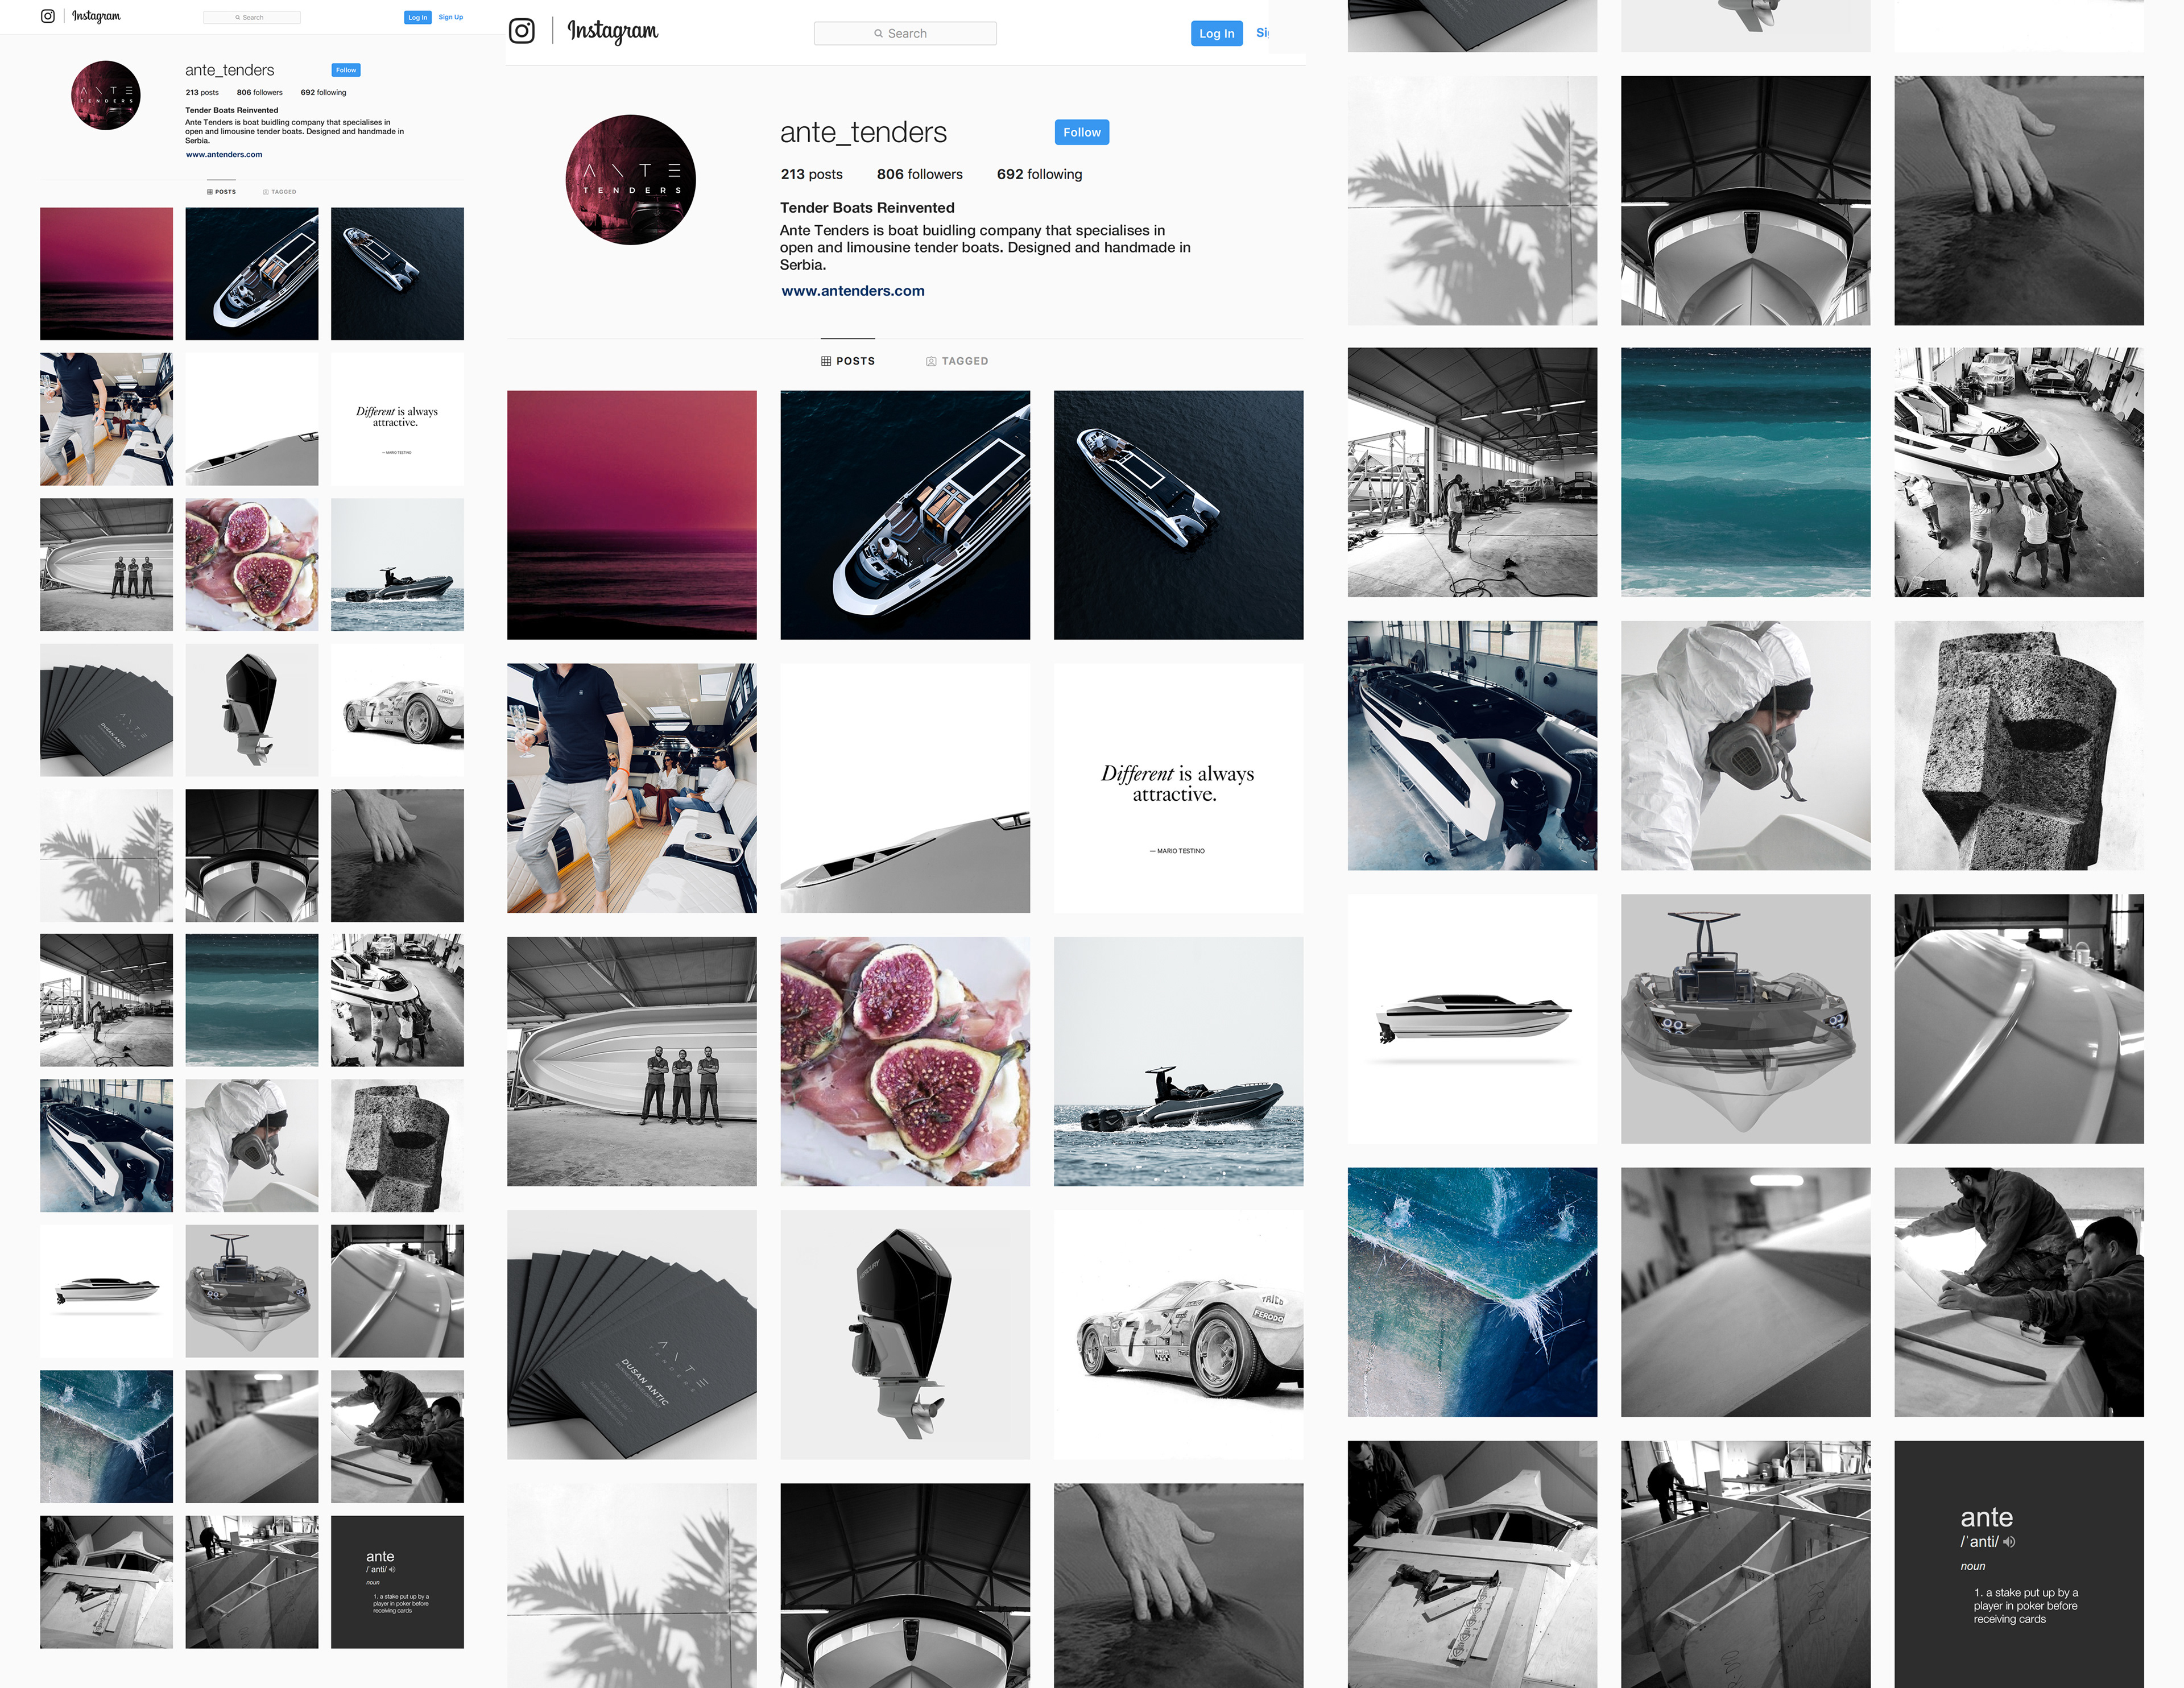Viewport: 2184px width, 1688px height.
Task: Open the 'ante' definition post in the small left grid
Action: pyautogui.click(x=398, y=1582)
